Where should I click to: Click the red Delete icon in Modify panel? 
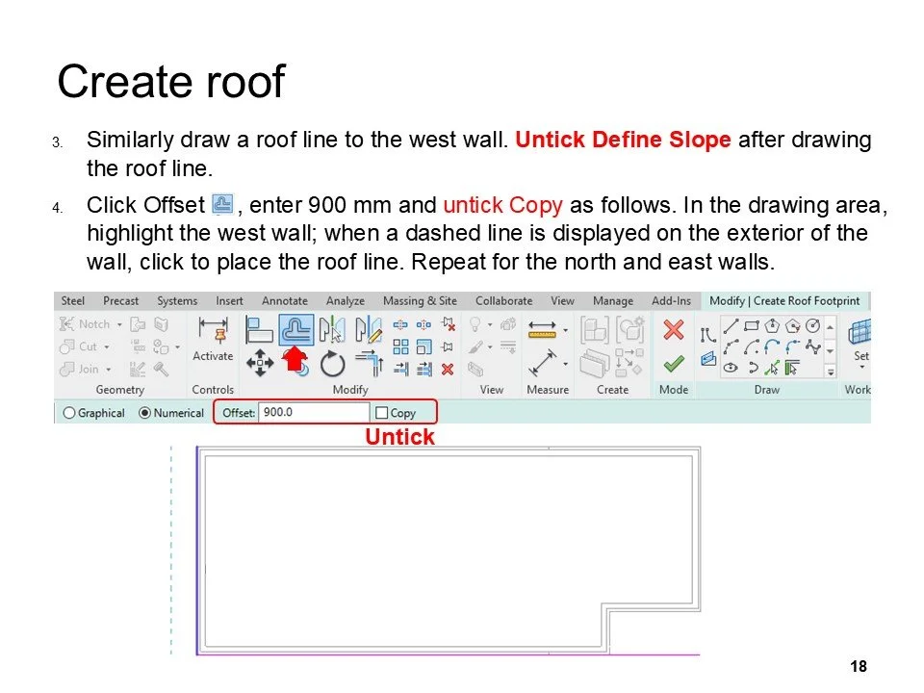click(448, 369)
